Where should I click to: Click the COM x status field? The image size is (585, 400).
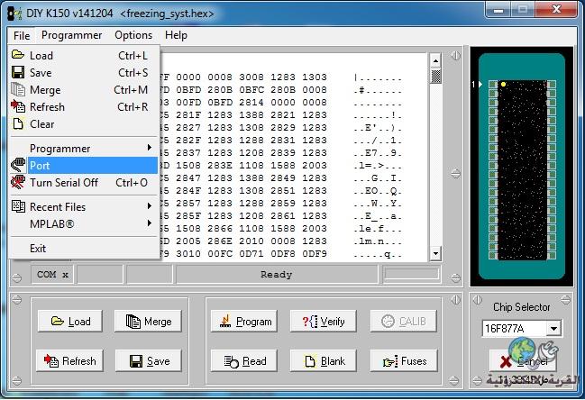[x=52, y=275]
